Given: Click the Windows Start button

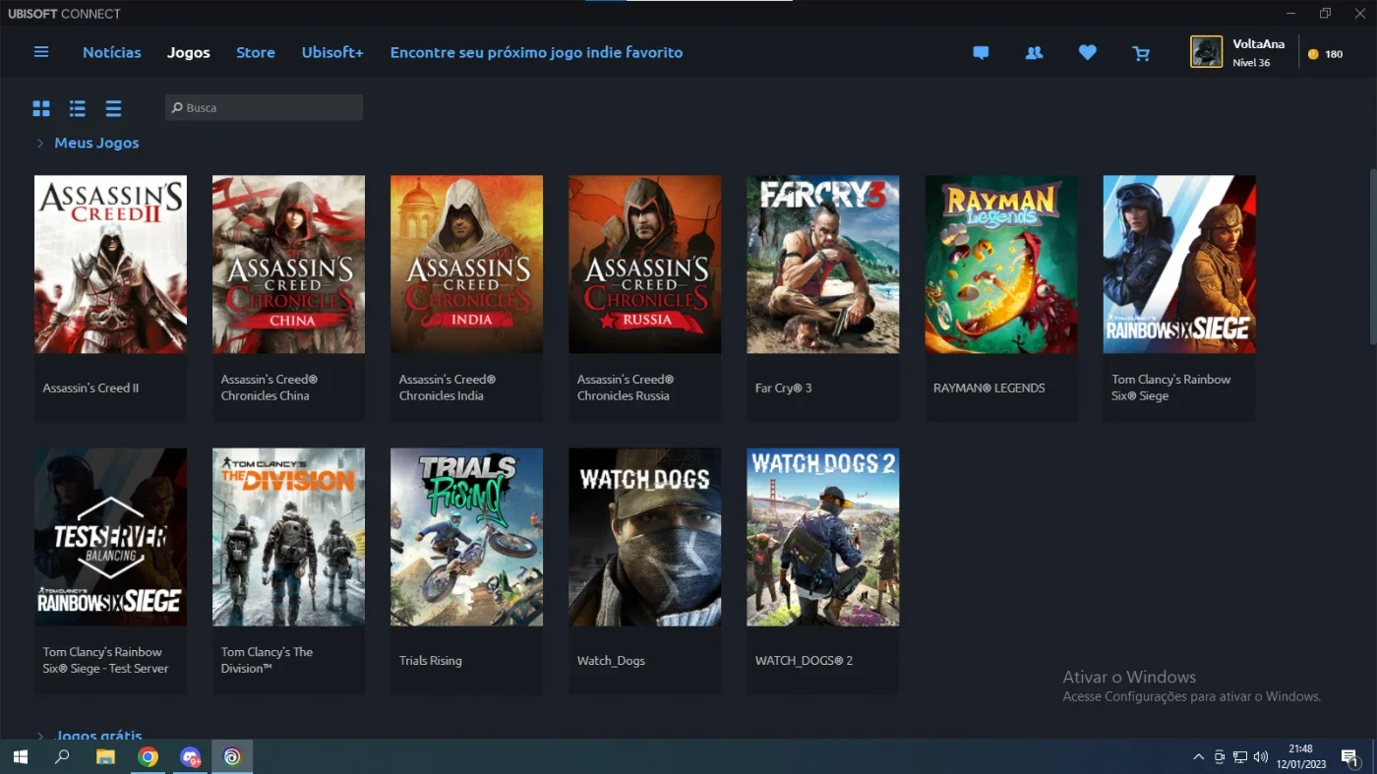Looking at the screenshot, I should tap(20, 757).
